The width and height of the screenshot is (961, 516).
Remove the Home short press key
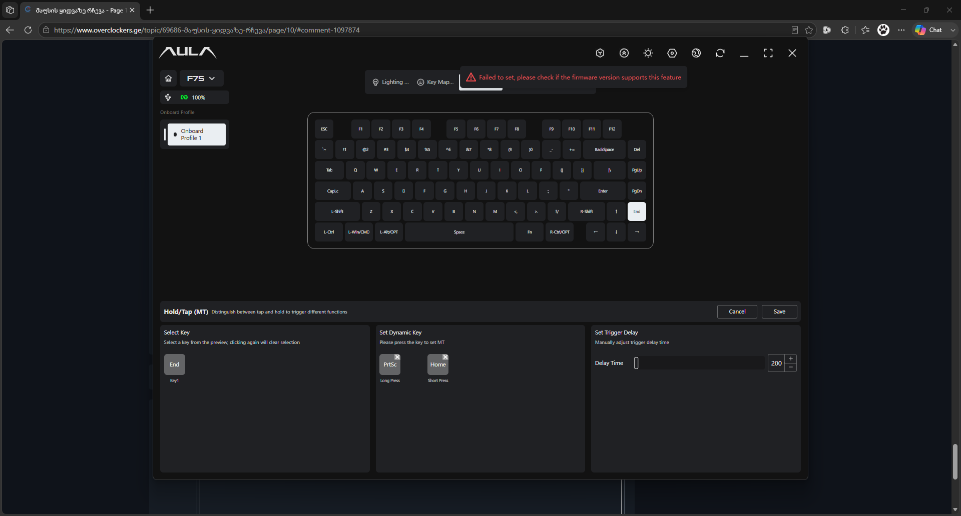click(445, 357)
